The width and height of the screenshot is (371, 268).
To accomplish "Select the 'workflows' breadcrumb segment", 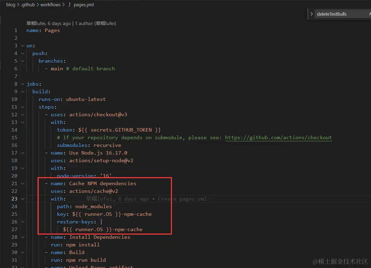I will coord(50,5).
